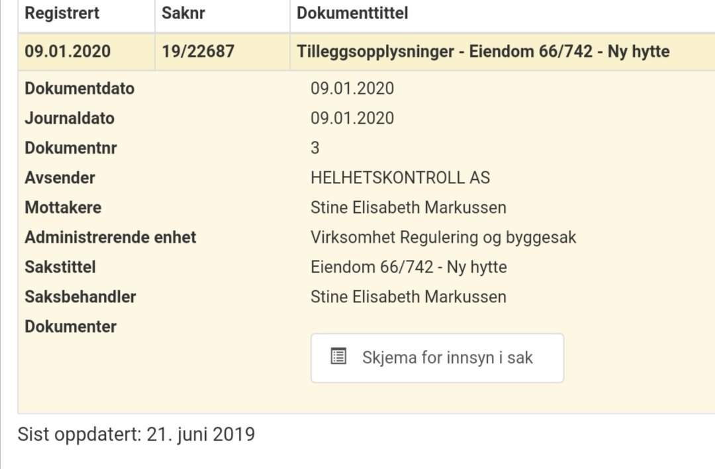Click the Dokumentnr value 3
Viewport: 715px width, 469px height.
pos(315,148)
